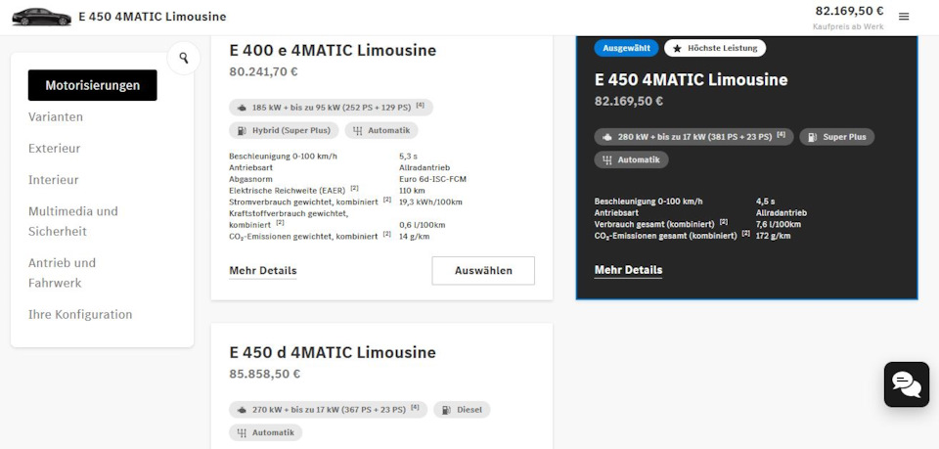Click E 450 4MATIC Limousine title in dark card
This screenshot has width=939, height=449.
692,79
